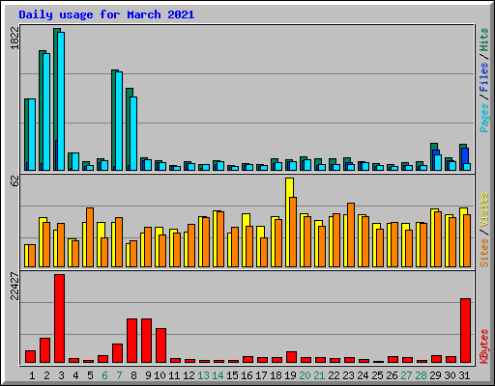Click green weekend day label 20
Screen dimensions: 495x386
point(305,375)
